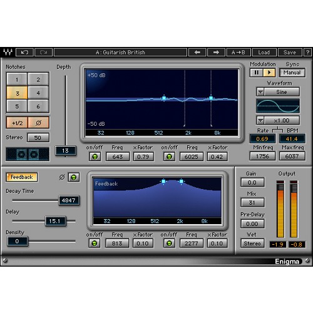Click the notch xFactor field 0.42
The width and height of the screenshot is (313, 313).
pos(217,156)
